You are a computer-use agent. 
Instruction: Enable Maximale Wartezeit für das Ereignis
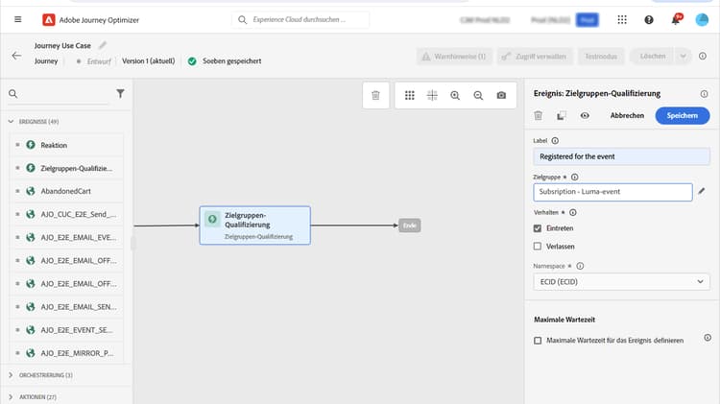click(x=538, y=341)
